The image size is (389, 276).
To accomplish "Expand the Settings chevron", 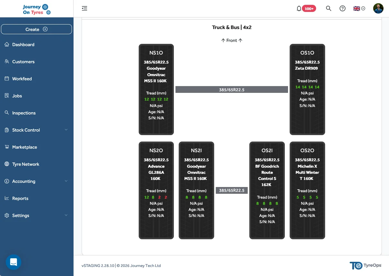I will pyautogui.click(x=66, y=215).
